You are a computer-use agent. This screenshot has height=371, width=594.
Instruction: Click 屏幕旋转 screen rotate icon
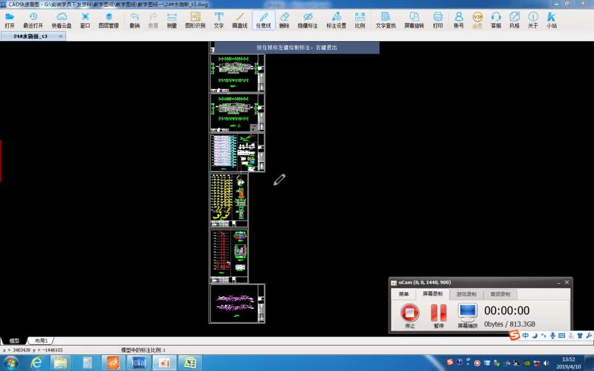point(414,20)
